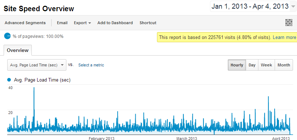Screen dimensions: 297x140
Task: Switch chart to Month granularity
Action: 284,65
